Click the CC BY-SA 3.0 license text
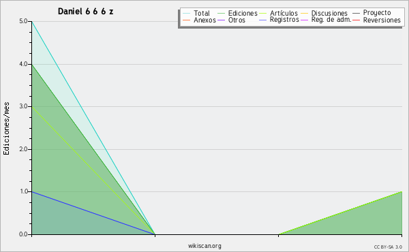Image resolution: width=409 pixels, height=252 pixels. tap(388, 247)
